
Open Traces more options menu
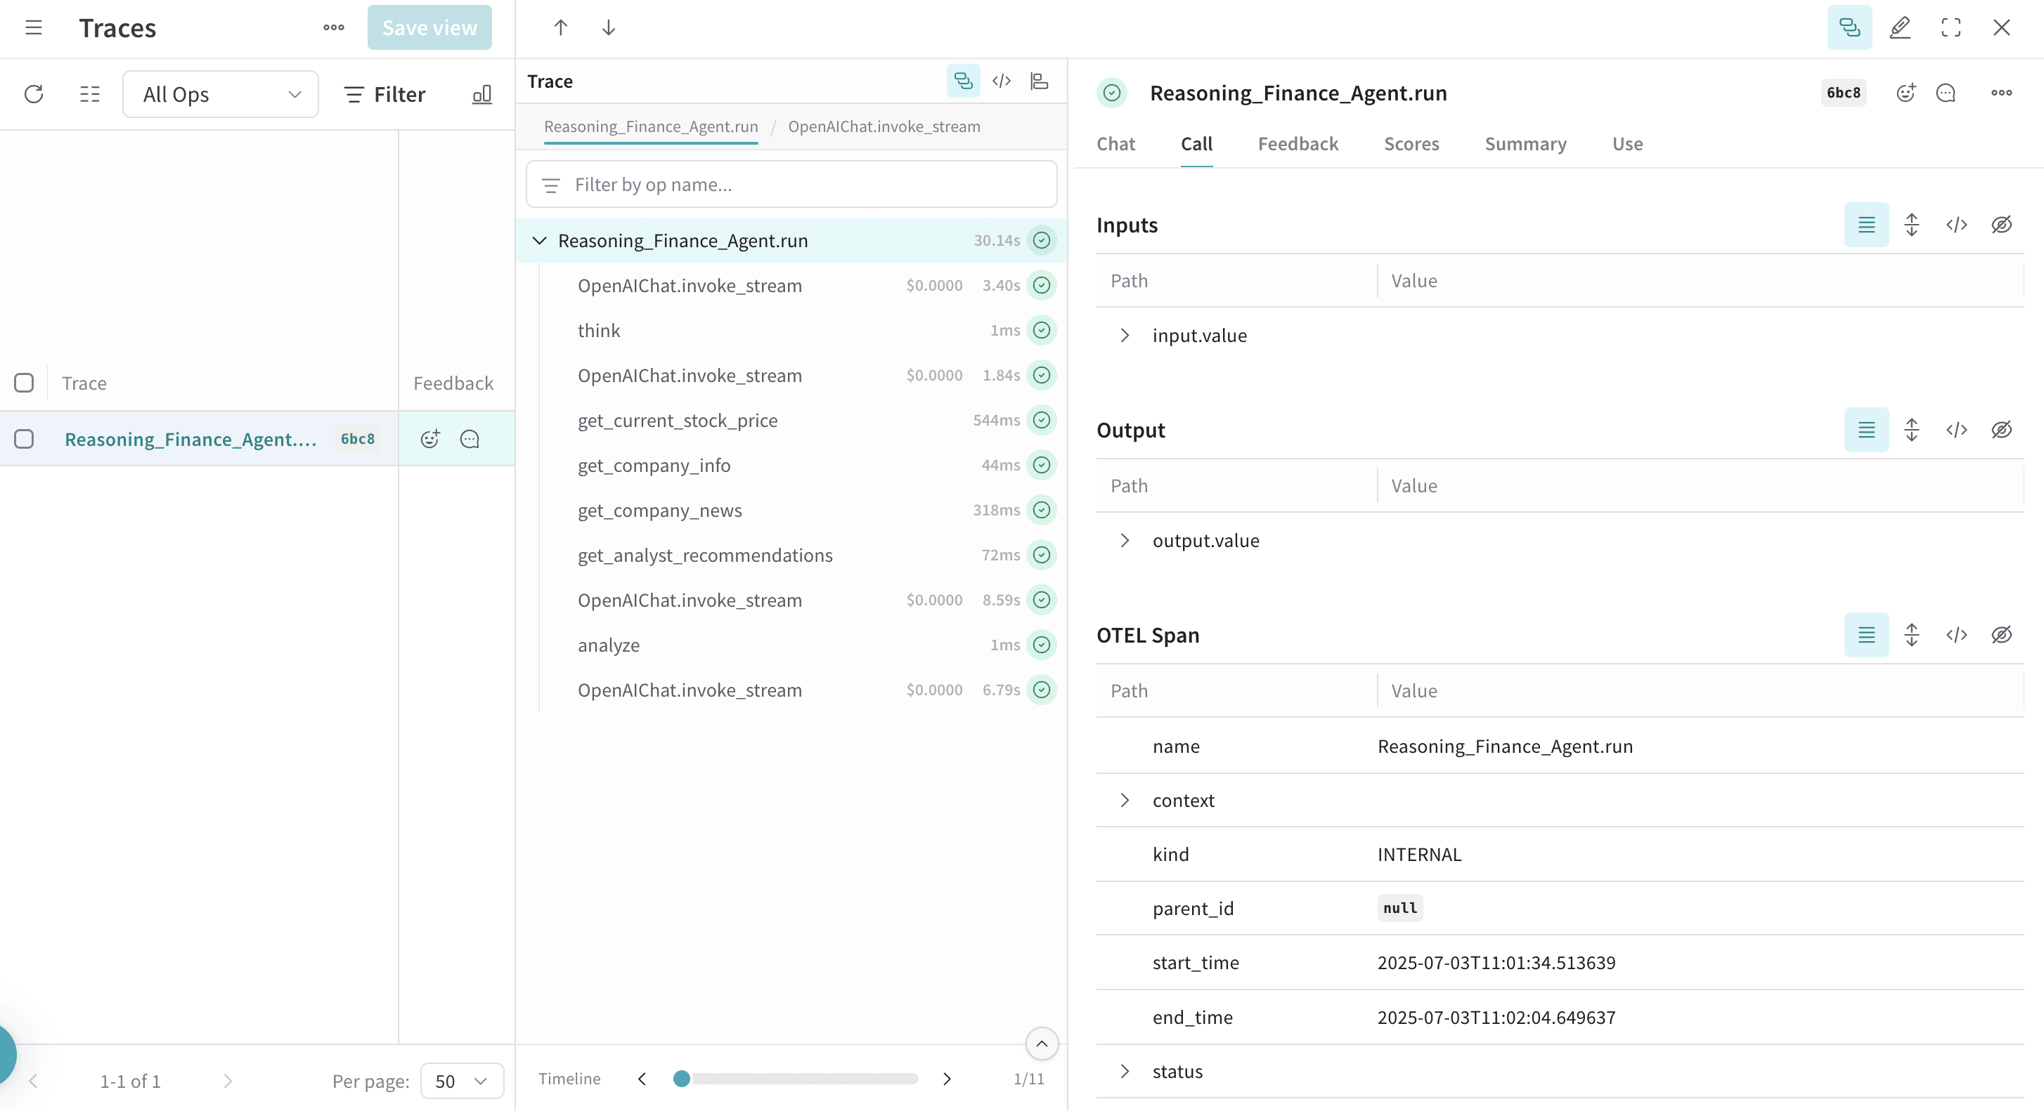[334, 28]
